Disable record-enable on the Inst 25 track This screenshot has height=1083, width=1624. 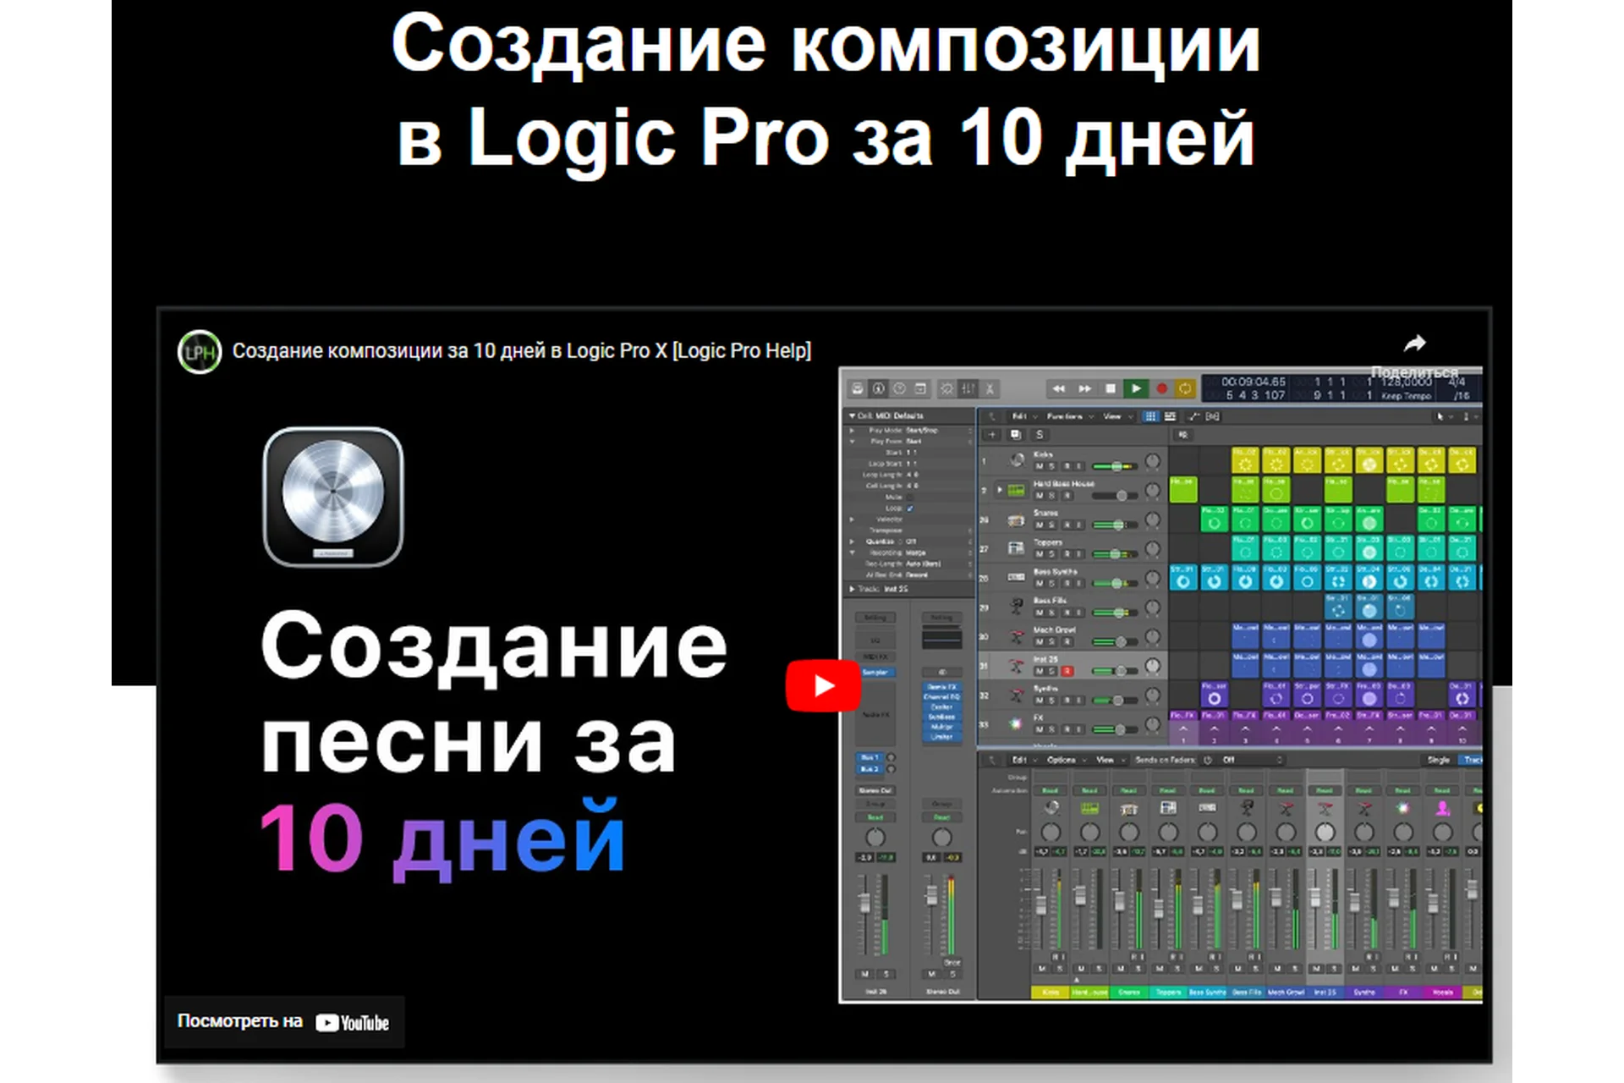tap(1067, 671)
